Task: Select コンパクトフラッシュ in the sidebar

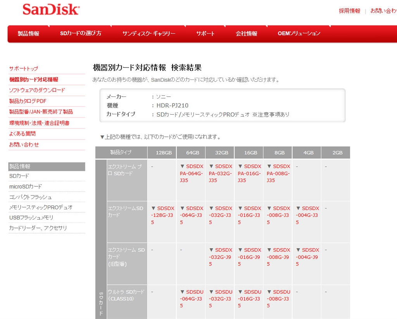Action: pos(30,197)
